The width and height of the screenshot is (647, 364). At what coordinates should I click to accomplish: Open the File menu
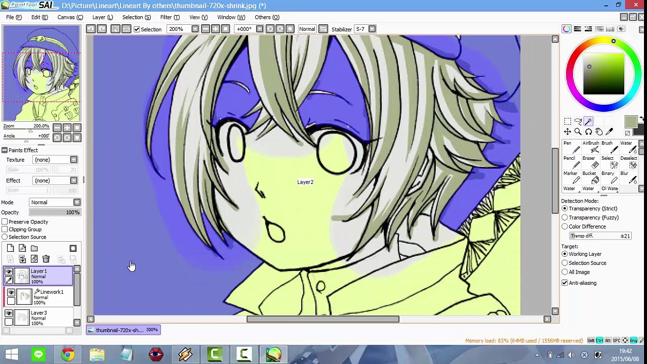point(14,17)
